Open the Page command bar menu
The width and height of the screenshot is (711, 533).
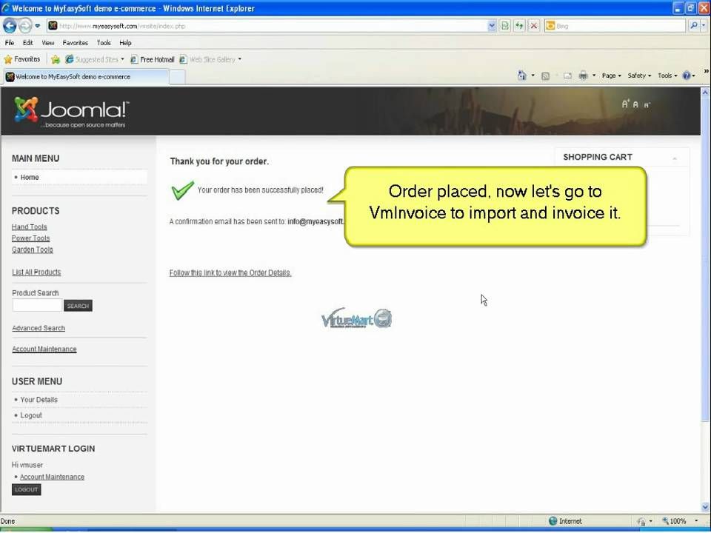pyautogui.click(x=612, y=76)
